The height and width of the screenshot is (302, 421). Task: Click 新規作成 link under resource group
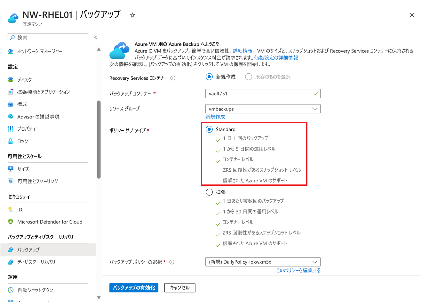coord(215,117)
